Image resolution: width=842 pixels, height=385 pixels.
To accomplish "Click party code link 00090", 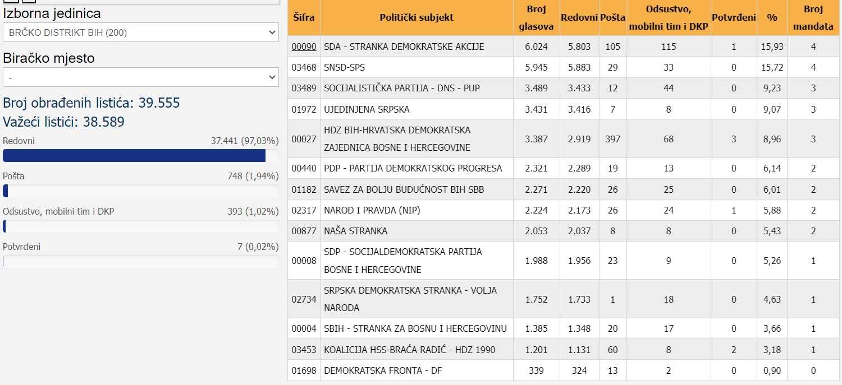I will (304, 47).
